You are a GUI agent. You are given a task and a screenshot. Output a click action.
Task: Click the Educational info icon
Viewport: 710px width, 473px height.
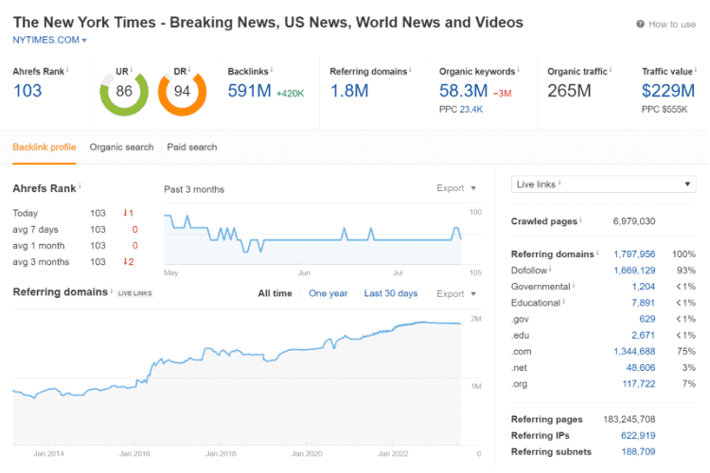[x=563, y=301]
